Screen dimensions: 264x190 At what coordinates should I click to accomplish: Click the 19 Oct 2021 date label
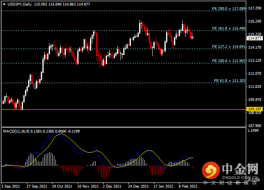click(x=62, y=186)
